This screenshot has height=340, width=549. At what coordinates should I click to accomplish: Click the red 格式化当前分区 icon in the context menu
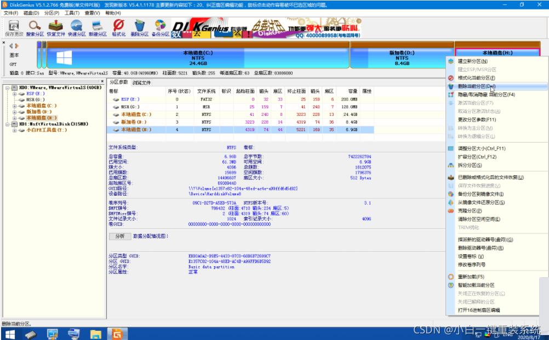tap(451, 78)
